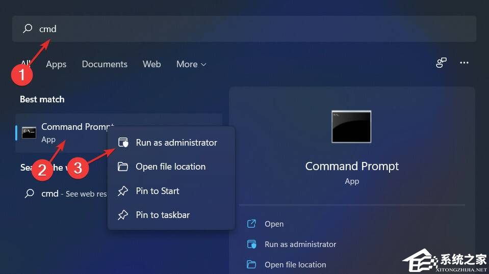Click into the search box containing cmd
The image size is (489, 274).
point(245,29)
